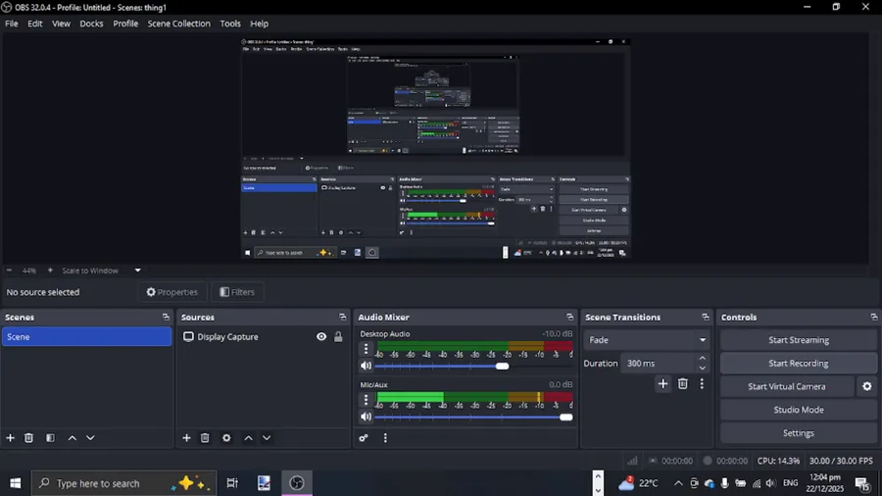Mute Mic/Aux speaker icon
Viewport: 882px width, 496px height.
pos(366,418)
